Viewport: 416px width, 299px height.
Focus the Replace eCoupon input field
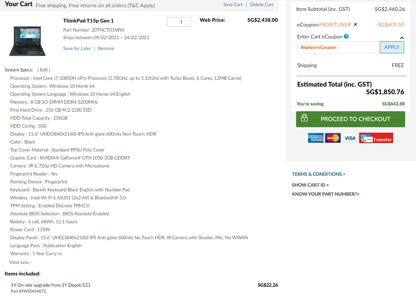coord(338,47)
